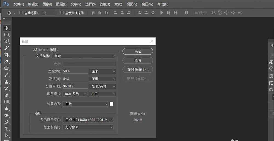The height and width of the screenshot is (141, 274).
Task: Open the 滤镜(T) menu
Action: [x=105, y=4]
